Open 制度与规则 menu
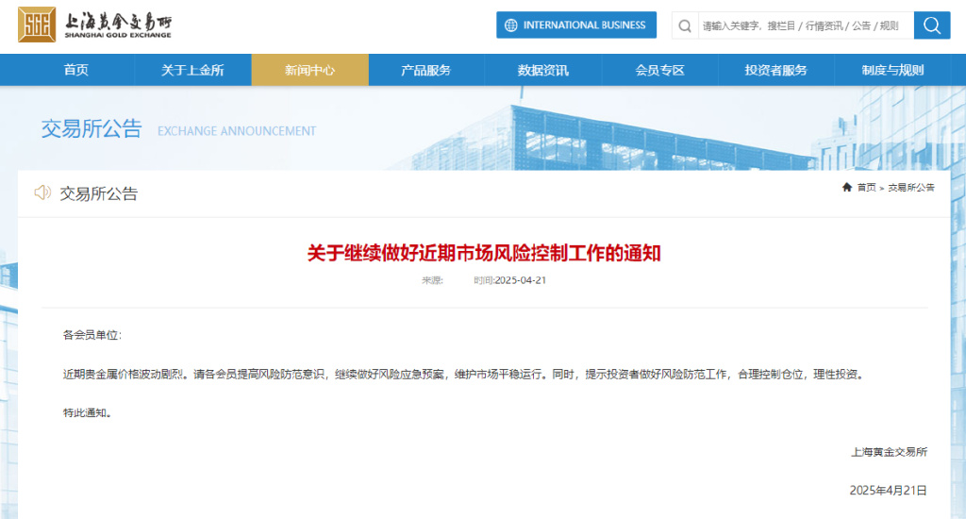Screen dimensions: 966x519 pos(892,70)
